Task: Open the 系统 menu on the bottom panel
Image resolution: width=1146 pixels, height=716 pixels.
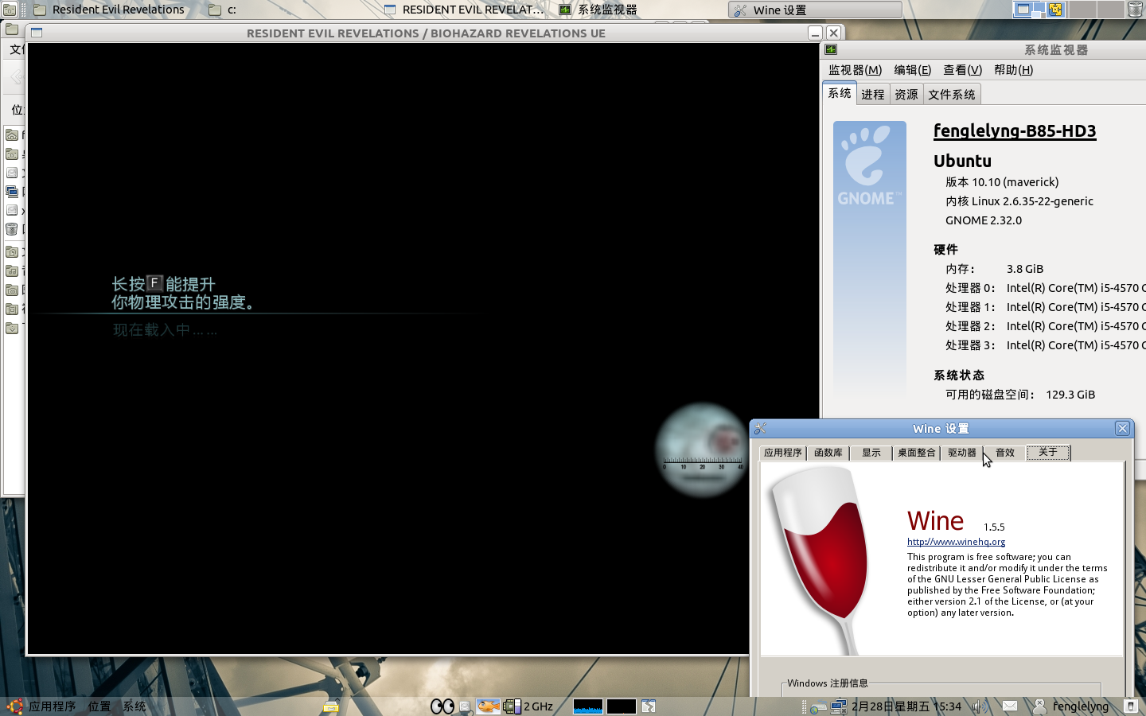Action: 134,706
